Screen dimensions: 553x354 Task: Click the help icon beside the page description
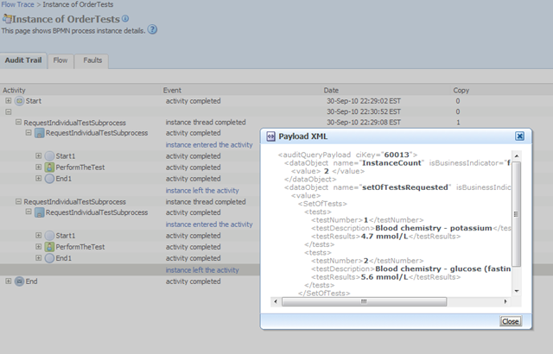click(x=152, y=29)
